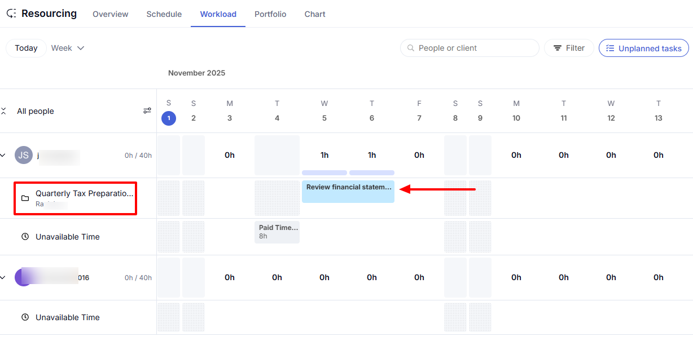Click the clock icon on JS's Unavailable Time
The height and width of the screenshot is (363, 693).
(x=25, y=237)
